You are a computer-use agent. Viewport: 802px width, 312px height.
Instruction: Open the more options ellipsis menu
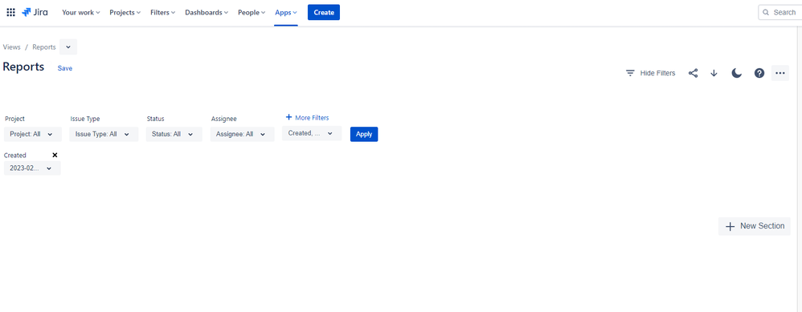click(780, 73)
